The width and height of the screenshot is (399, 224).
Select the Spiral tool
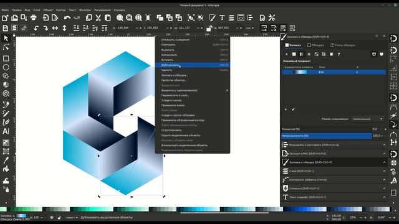[x=6, y=93]
